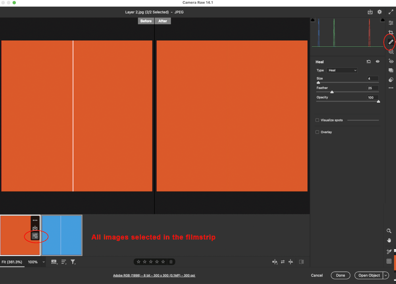Screen dimensions: 396x284
Task: Open the Masking tool
Action: point(391,52)
